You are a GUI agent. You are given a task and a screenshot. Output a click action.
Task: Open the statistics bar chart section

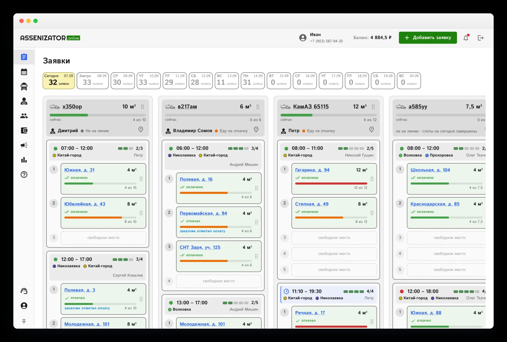pyautogui.click(x=24, y=160)
